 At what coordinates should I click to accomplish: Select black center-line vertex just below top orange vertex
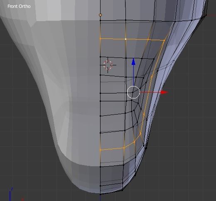(x=101, y=20)
